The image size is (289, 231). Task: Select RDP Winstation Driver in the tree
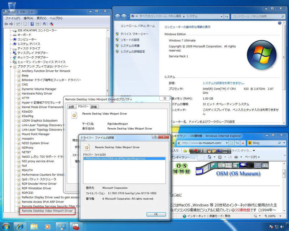click(x=36, y=188)
